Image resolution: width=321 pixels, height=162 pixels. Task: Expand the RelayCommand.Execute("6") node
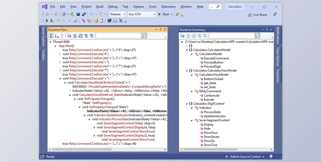tap(60, 54)
